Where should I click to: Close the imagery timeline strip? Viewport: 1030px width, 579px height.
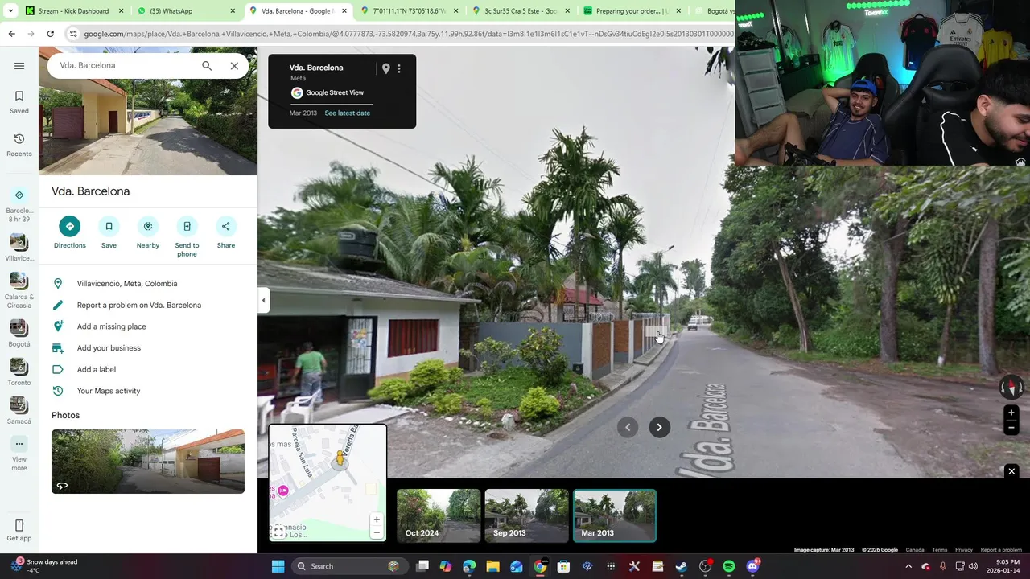point(1011,471)
